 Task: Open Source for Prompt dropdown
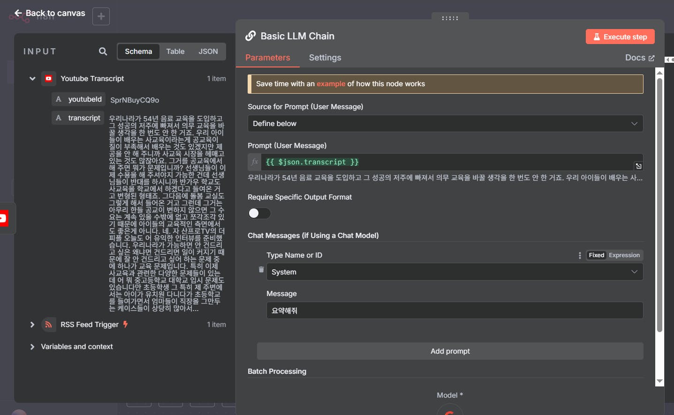[445, 124]
